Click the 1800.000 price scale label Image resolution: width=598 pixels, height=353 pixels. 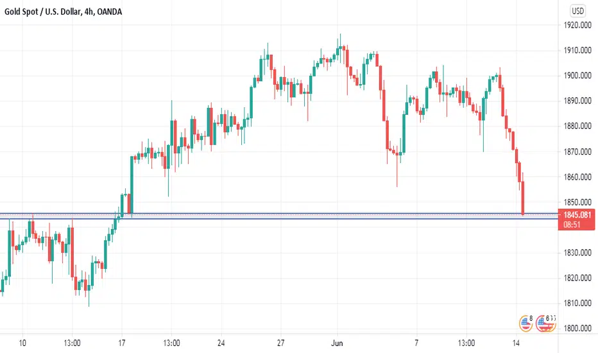pos(577,328)
